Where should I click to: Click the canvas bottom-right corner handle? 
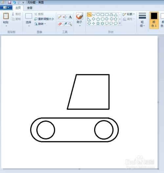click(158, 169)
